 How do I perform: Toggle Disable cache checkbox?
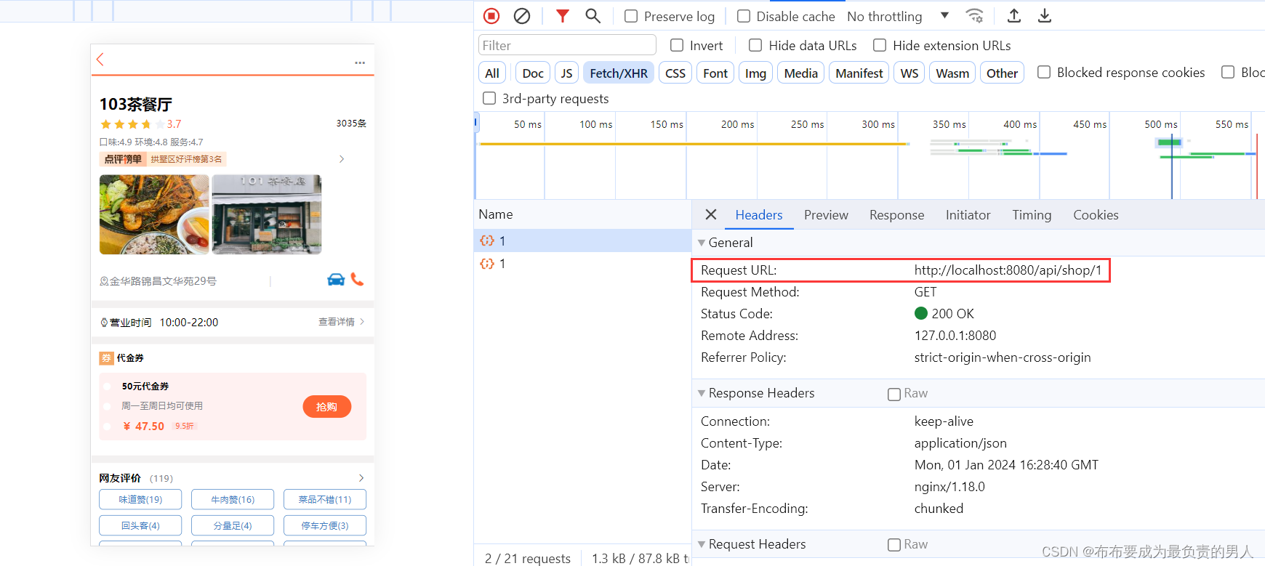744,16
